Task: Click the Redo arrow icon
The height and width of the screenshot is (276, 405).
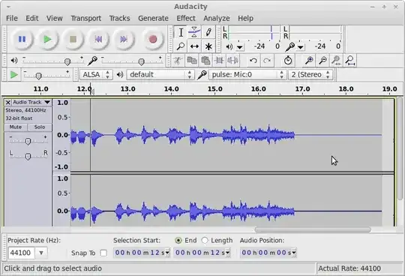Action: 267,61
